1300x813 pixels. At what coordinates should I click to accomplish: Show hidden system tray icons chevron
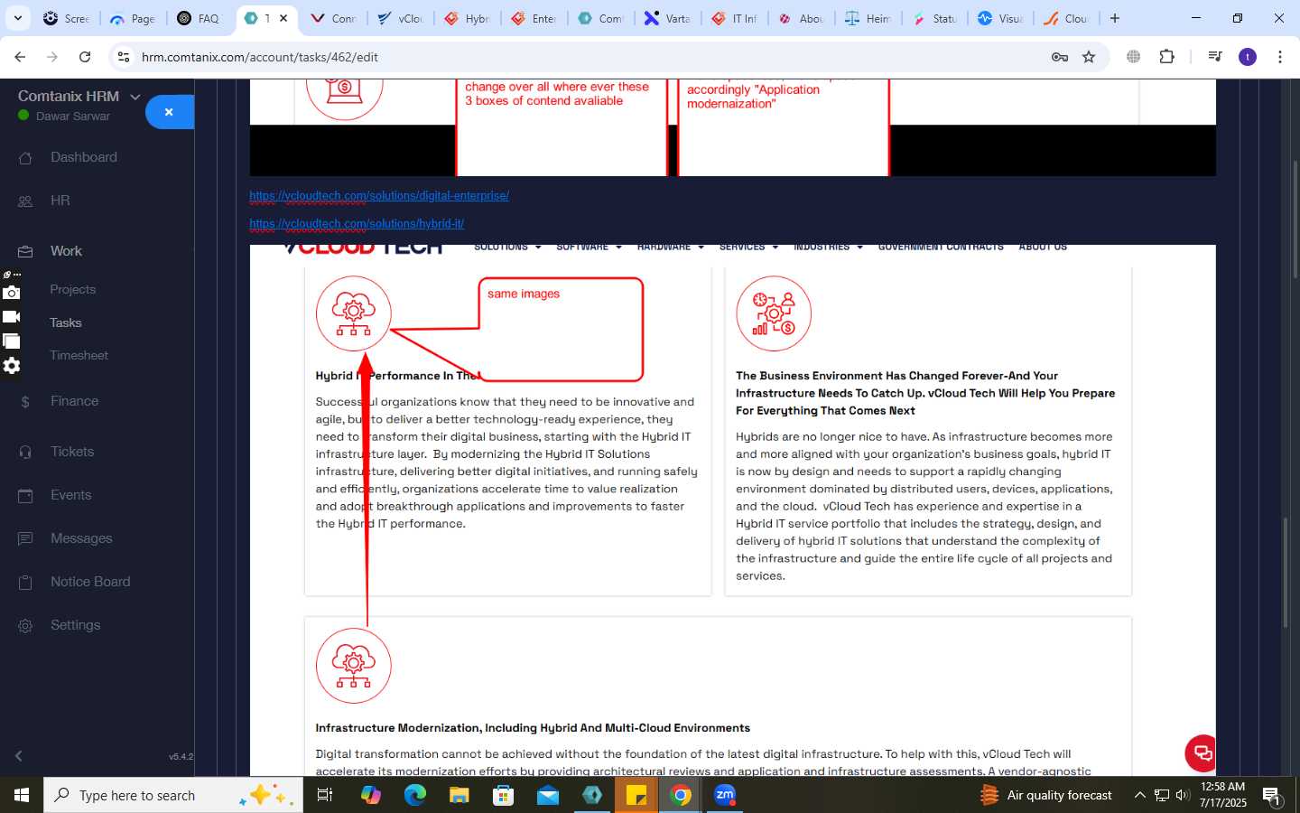pyautogui.click(x=1139, y=795)
